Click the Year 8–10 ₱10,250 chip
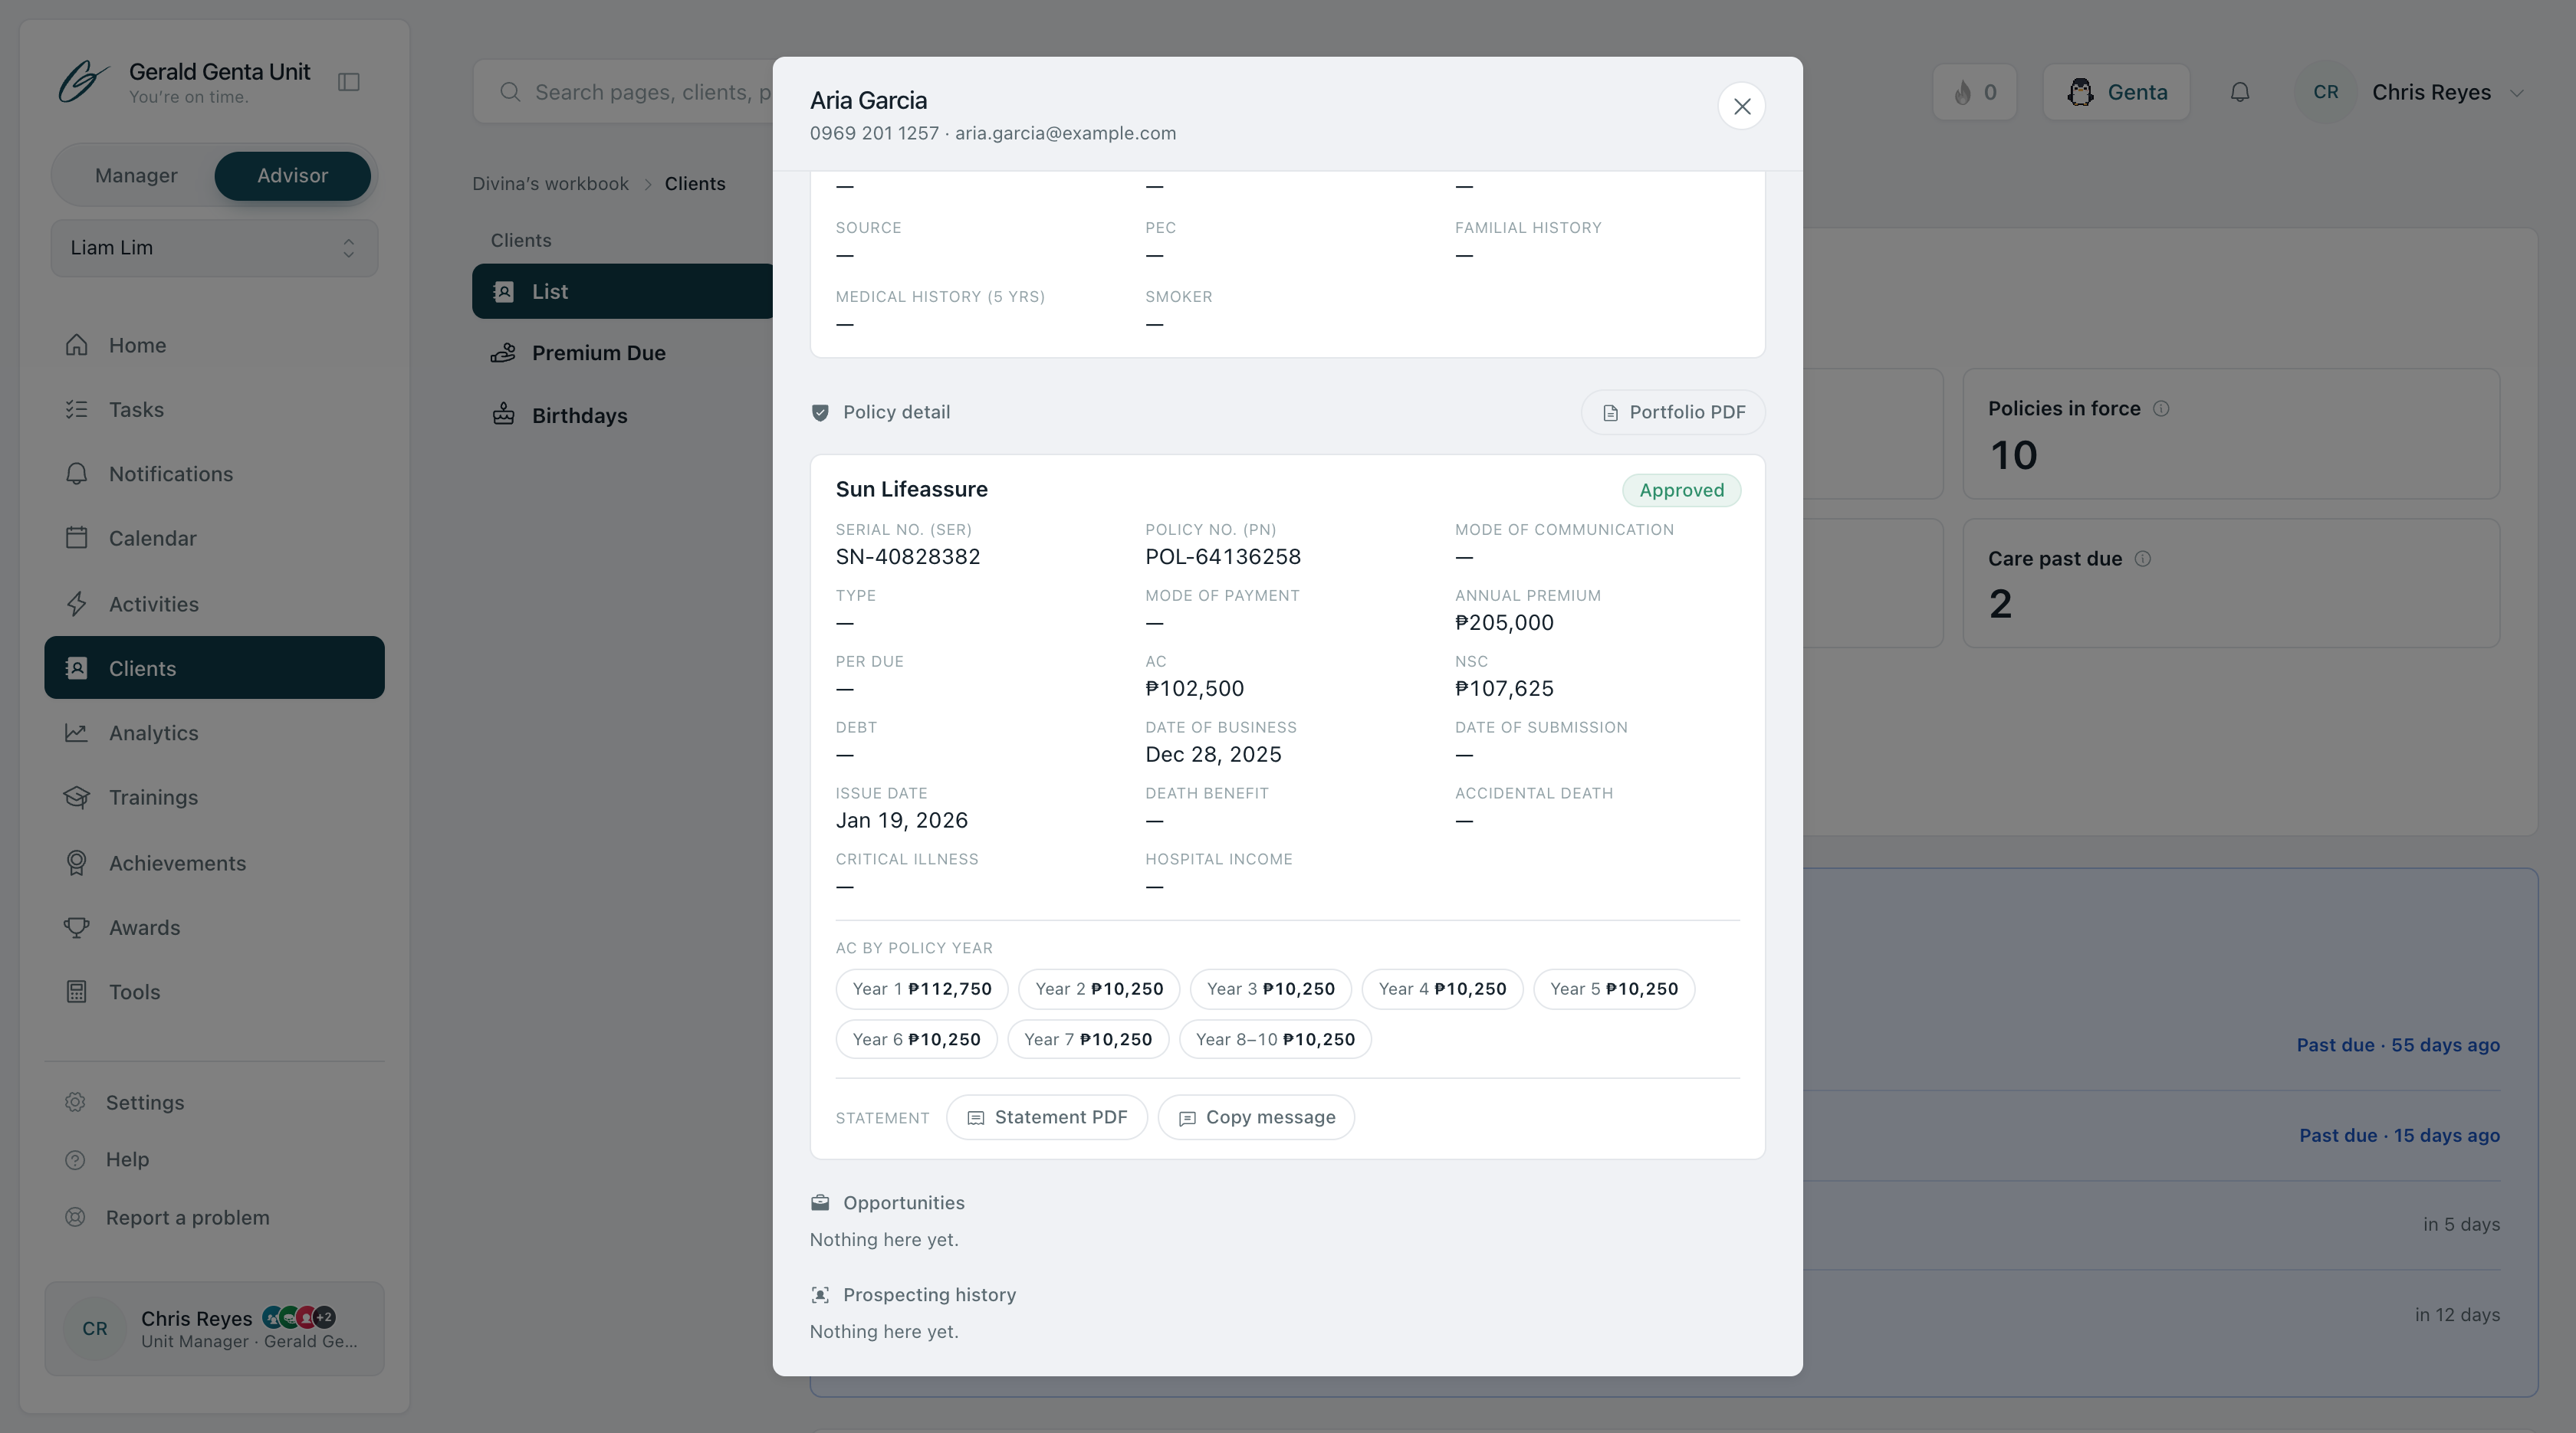Screen dimensions: 2576x1433 pos(1275,1039)
